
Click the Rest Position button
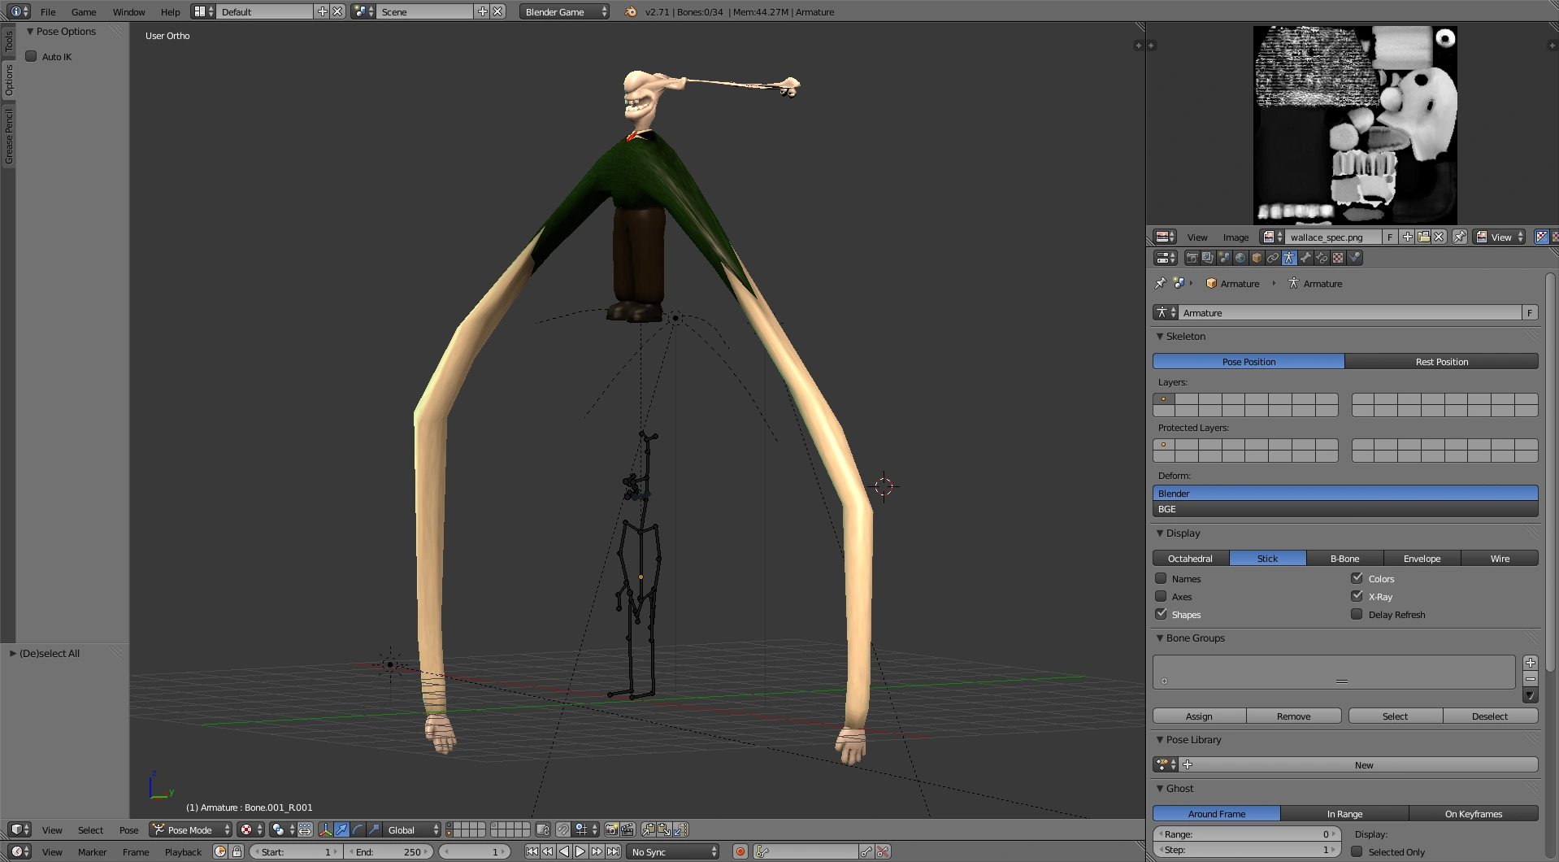(1441, 361)
